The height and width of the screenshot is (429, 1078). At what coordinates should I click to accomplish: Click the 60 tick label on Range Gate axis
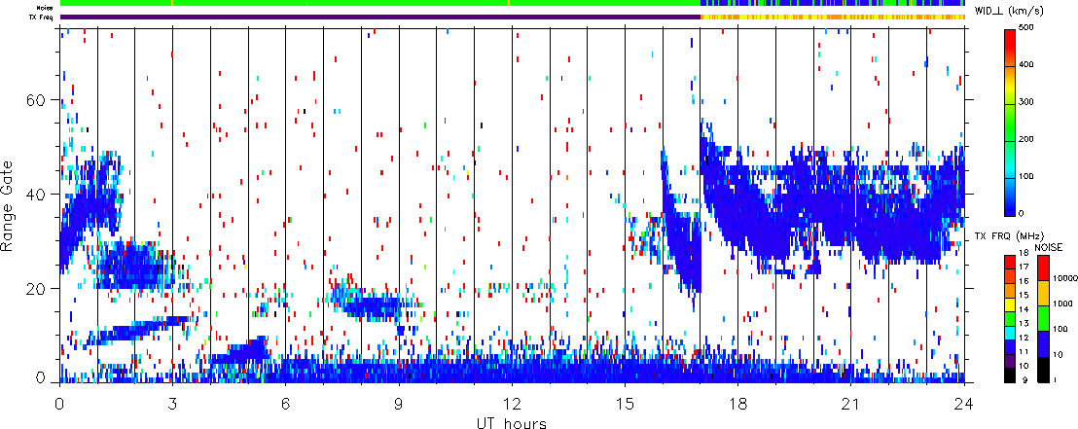coord(39,101)
